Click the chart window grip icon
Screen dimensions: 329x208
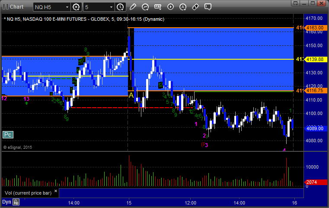click(6, 7)
